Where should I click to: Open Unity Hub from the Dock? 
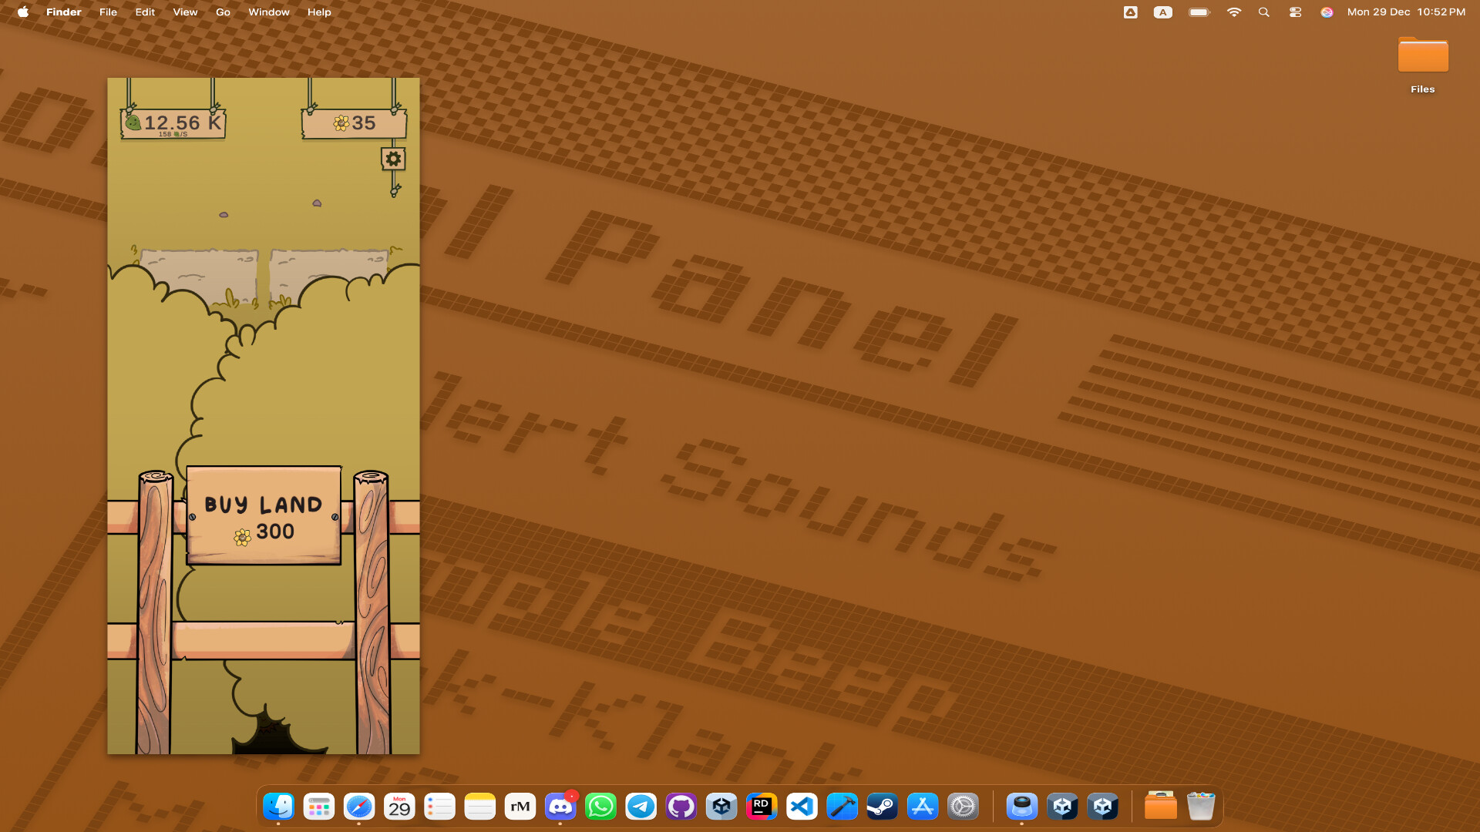click(x=721, y=807)
